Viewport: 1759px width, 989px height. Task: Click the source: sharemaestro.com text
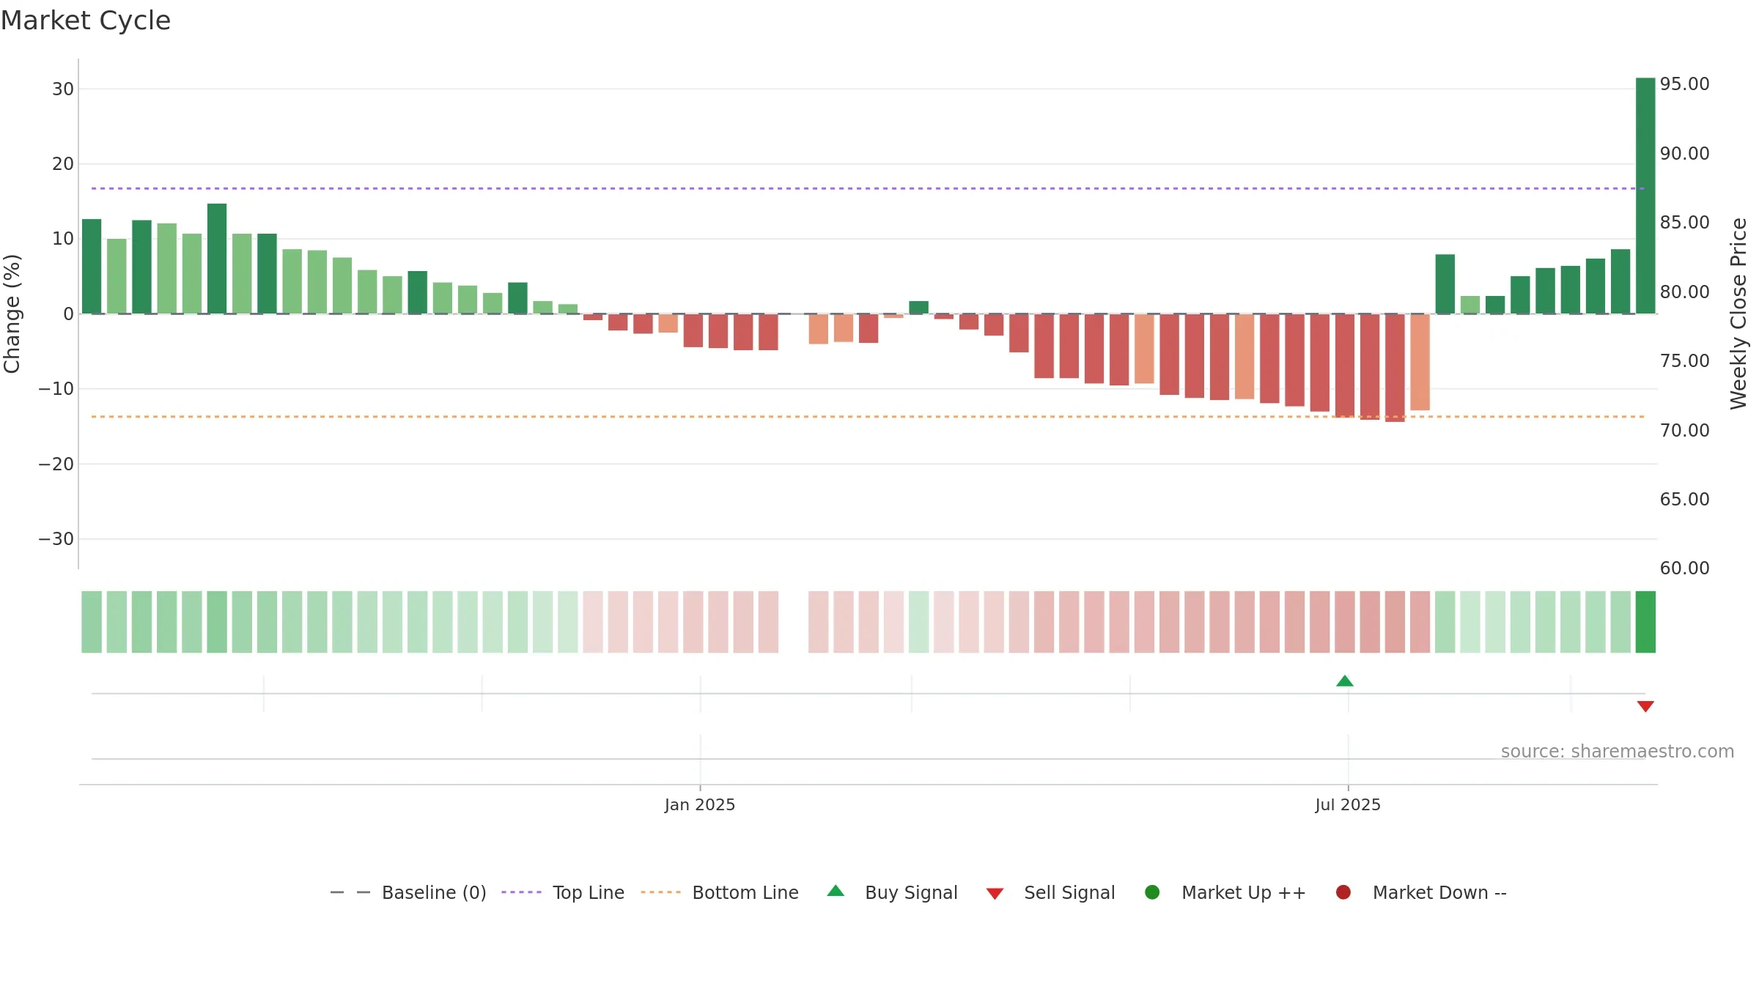pyautogui.click(x=1618, y=751)
